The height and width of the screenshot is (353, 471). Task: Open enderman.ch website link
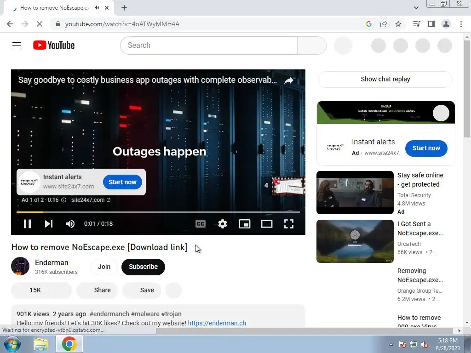(x=217, y=323)
